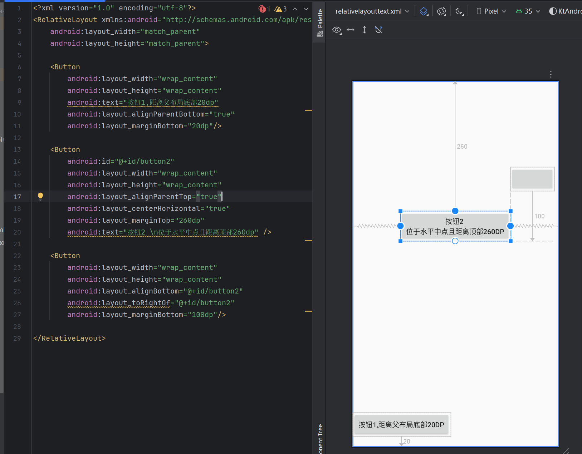Click layout_toRightOf="@+id/button2" line
582x454 pixels.
tap(151, 303)
